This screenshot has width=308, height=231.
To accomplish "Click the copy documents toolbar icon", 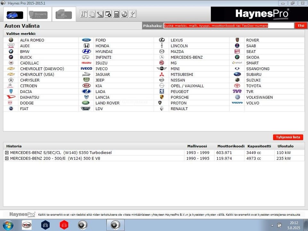I will (x=92, y=14).
